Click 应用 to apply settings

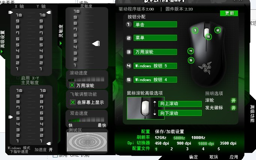[x=234, y=157]
